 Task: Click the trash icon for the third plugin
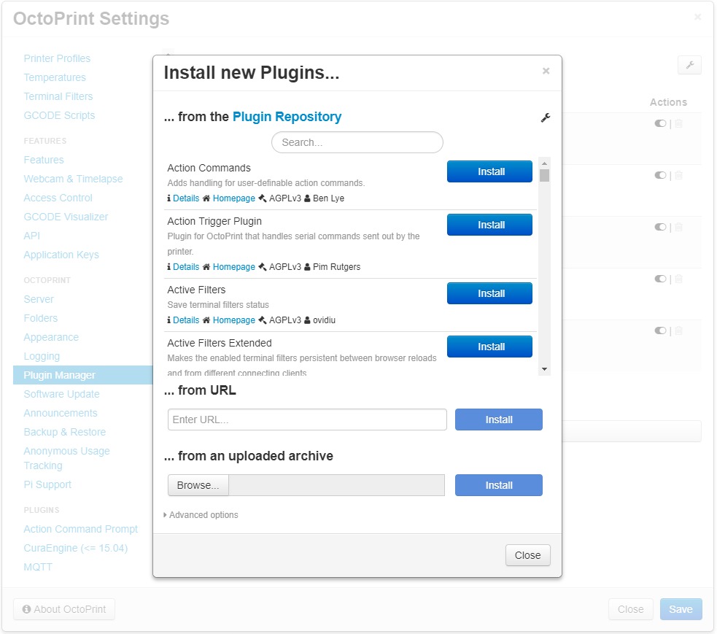coord(678,227)
